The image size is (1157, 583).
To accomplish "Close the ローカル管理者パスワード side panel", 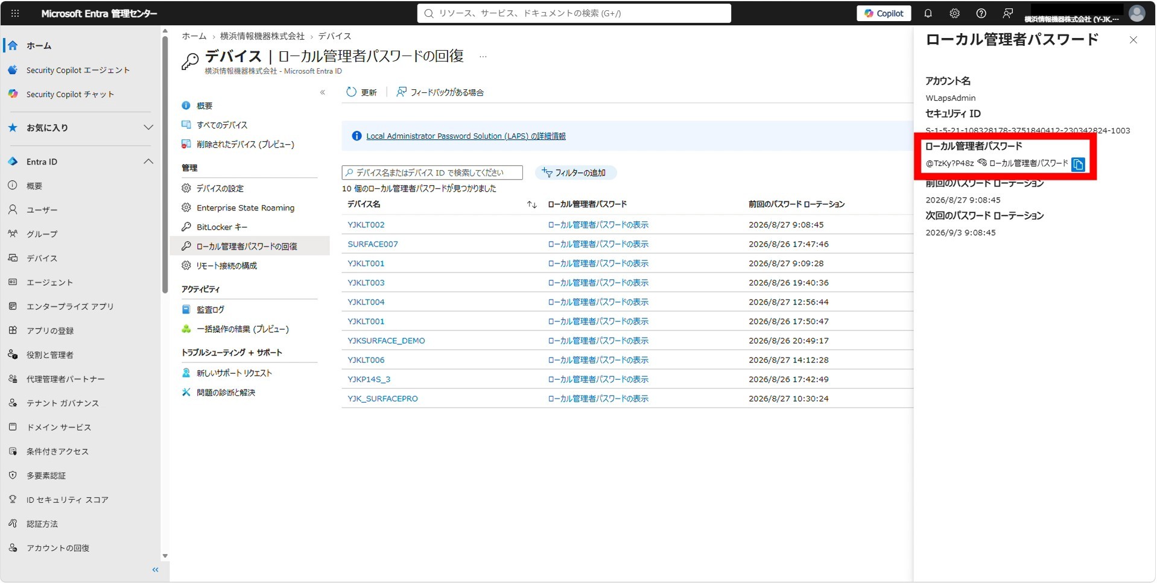I will tap(1133, 40).
